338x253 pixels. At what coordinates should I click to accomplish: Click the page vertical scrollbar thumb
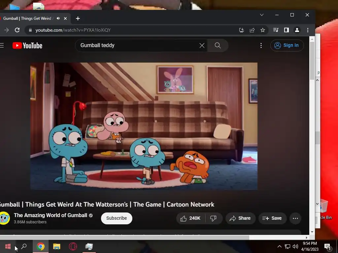coord(312,61)
